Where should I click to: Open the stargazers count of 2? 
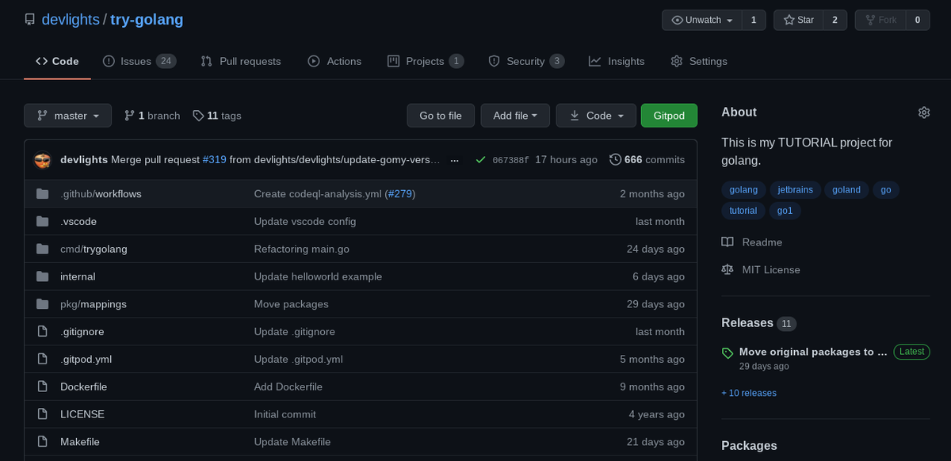click(835, 20)
